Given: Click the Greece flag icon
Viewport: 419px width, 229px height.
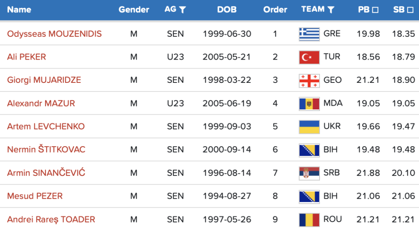Looking at the screenshot, I should coord(309,34).
